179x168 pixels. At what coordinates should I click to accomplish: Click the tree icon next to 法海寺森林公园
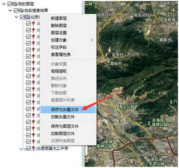(149, 123)
